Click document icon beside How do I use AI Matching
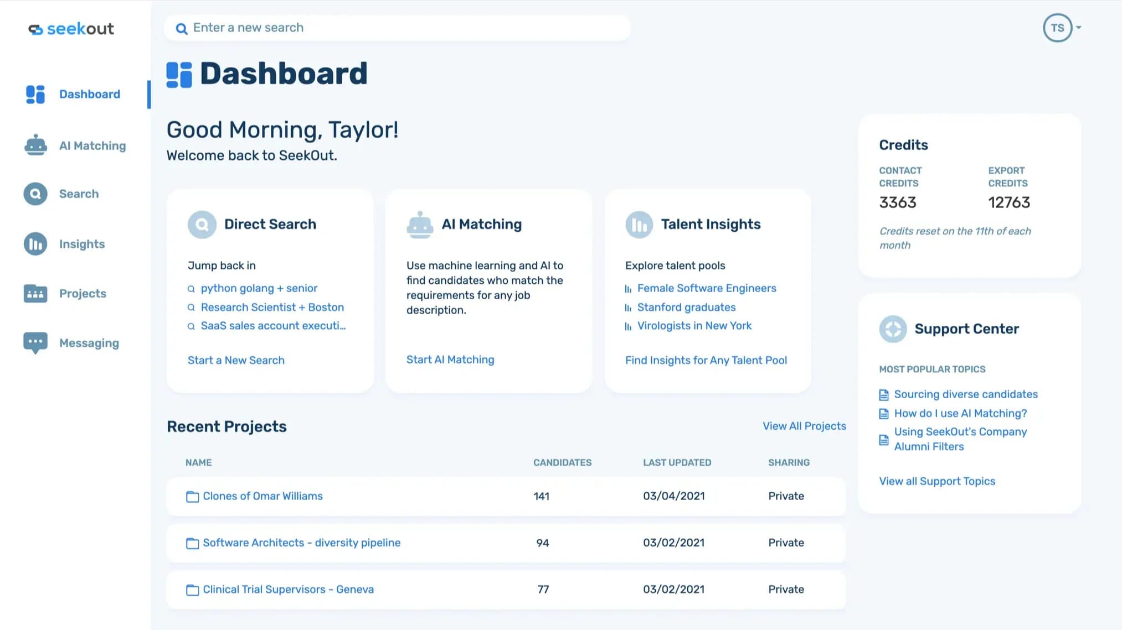Image resolution: width=1122 pixels, height=630 pixels. (x=884, y=414)
